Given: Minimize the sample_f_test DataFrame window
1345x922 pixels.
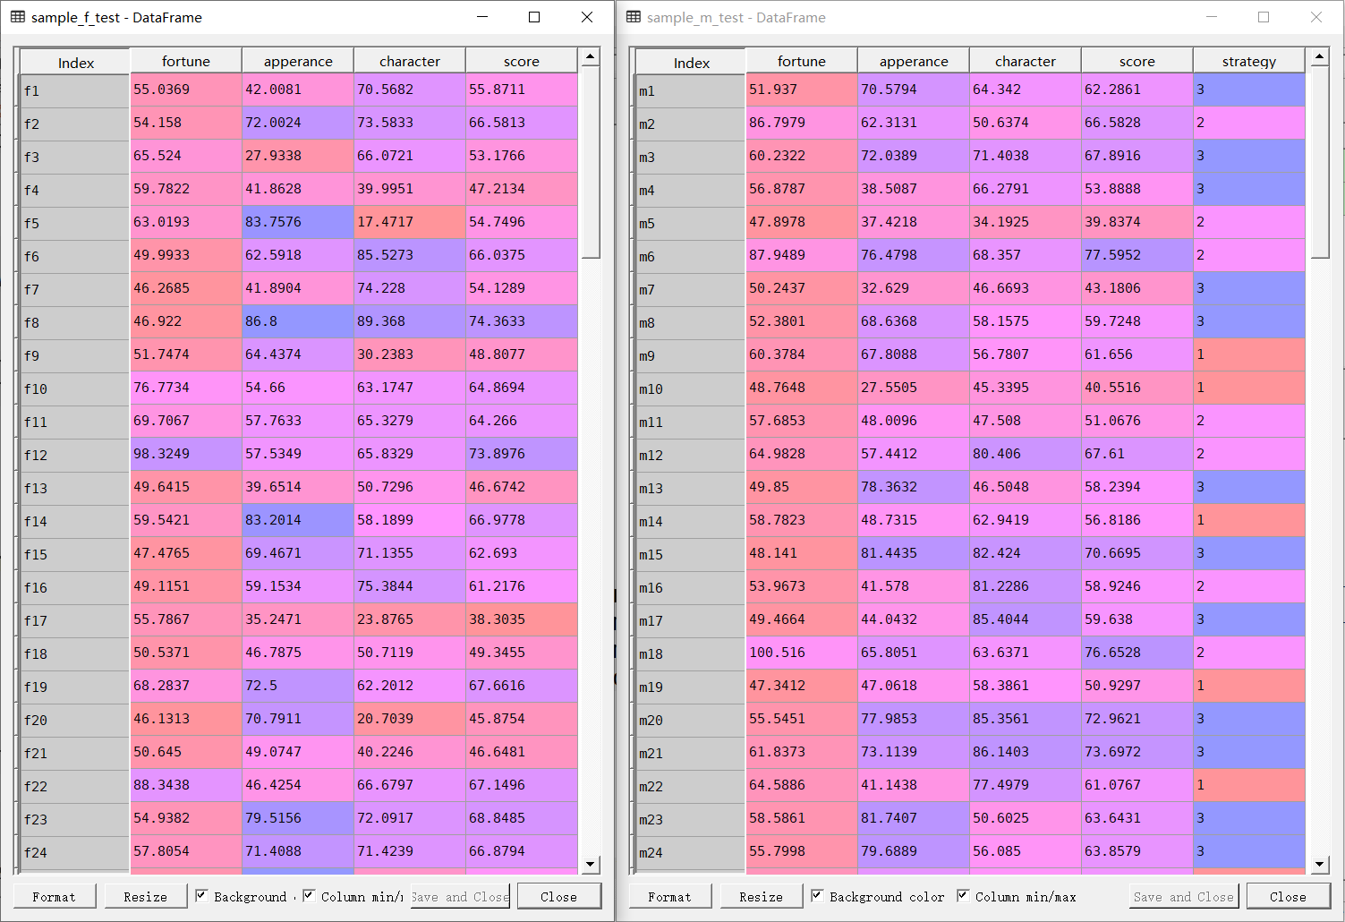Looking at the screenshot, I should (x=482, y=17).
